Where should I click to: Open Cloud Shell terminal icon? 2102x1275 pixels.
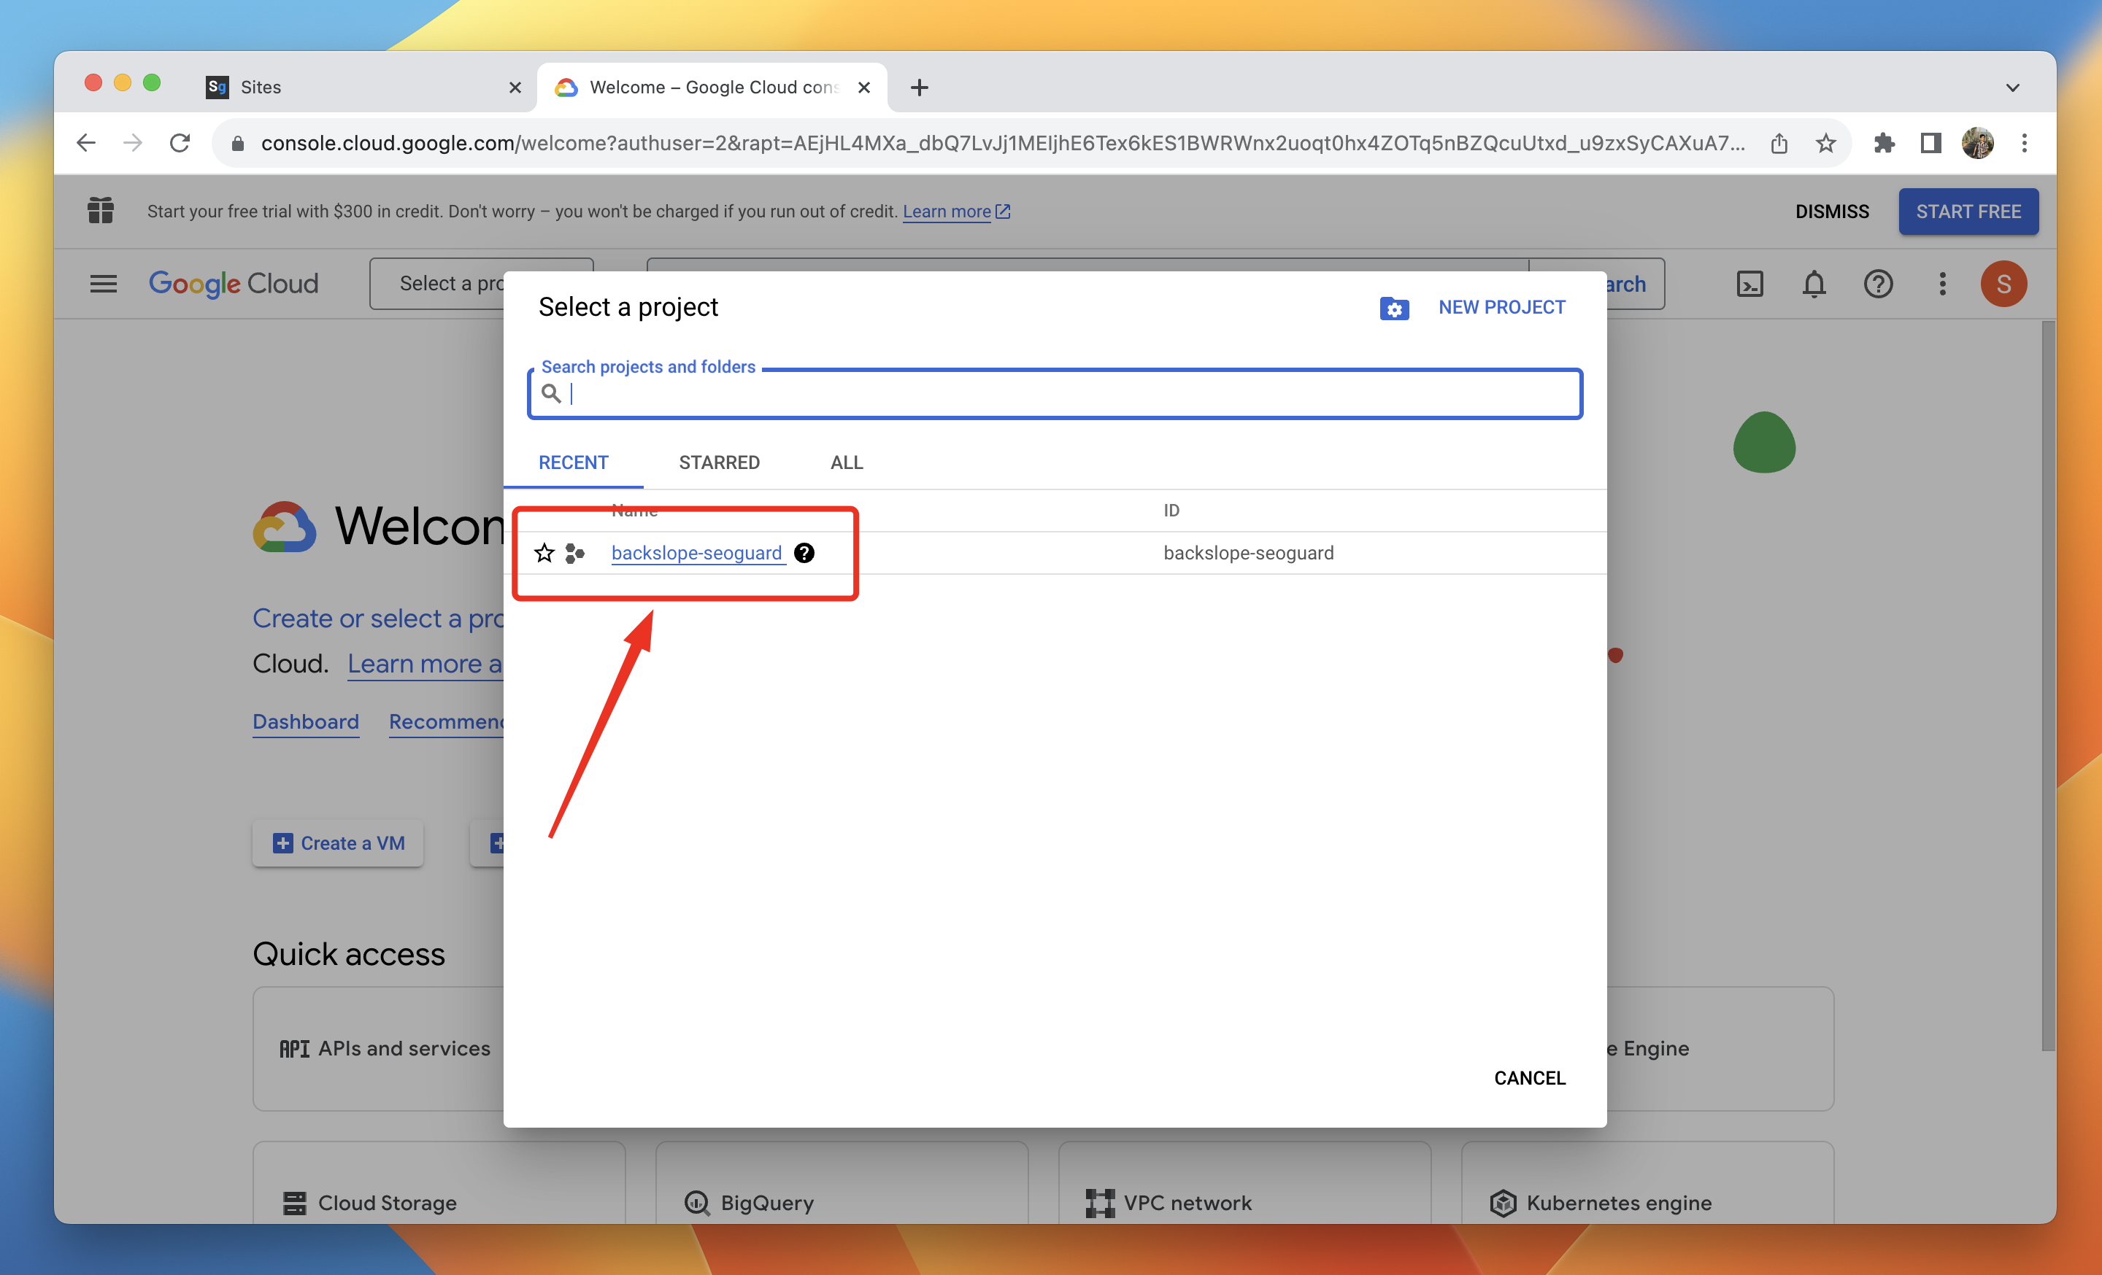[x=1749, y=284]
